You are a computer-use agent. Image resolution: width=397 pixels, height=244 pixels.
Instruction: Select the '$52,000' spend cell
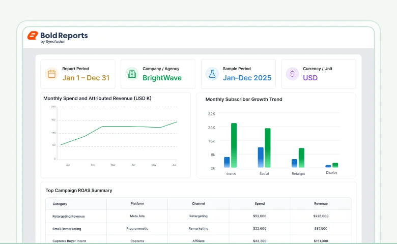pos(260,216)
